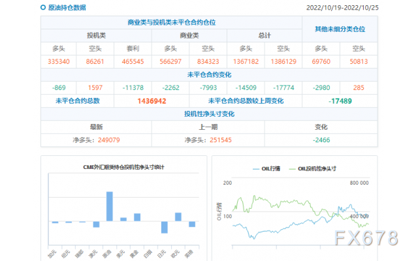Viewport: 418px width, 261px height.
Task: Click the 未平仓合约总数 label
Action: (x=77, y=100)
